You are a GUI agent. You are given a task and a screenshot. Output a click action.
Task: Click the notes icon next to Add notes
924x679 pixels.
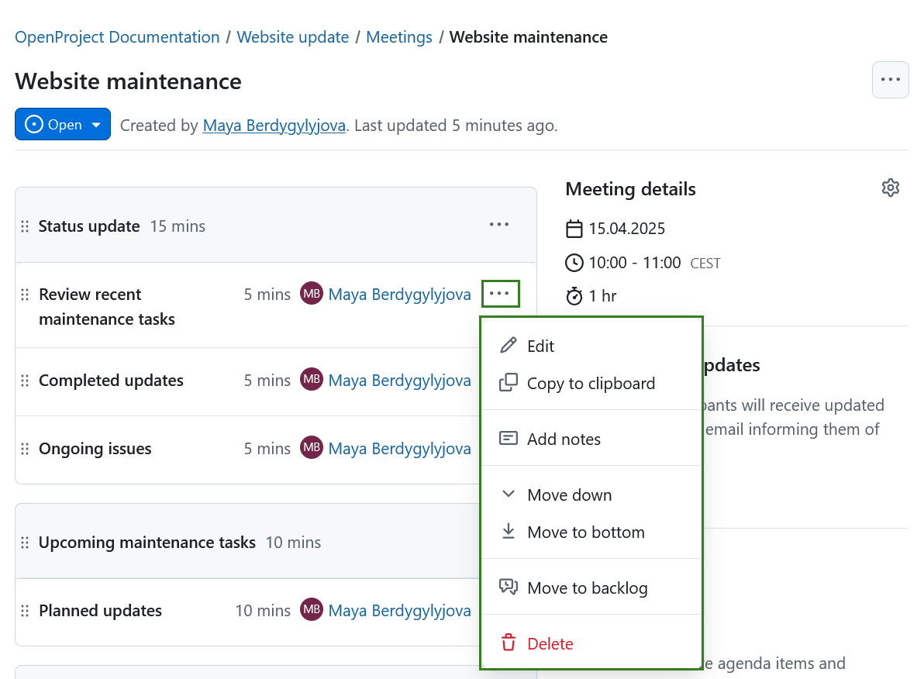[x=509, y=437]
